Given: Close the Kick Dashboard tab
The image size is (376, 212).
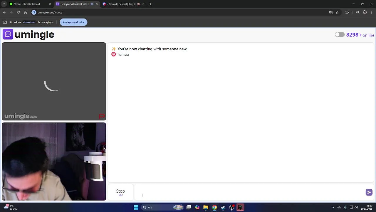Looking at the screenshot, I should (50, 4).
